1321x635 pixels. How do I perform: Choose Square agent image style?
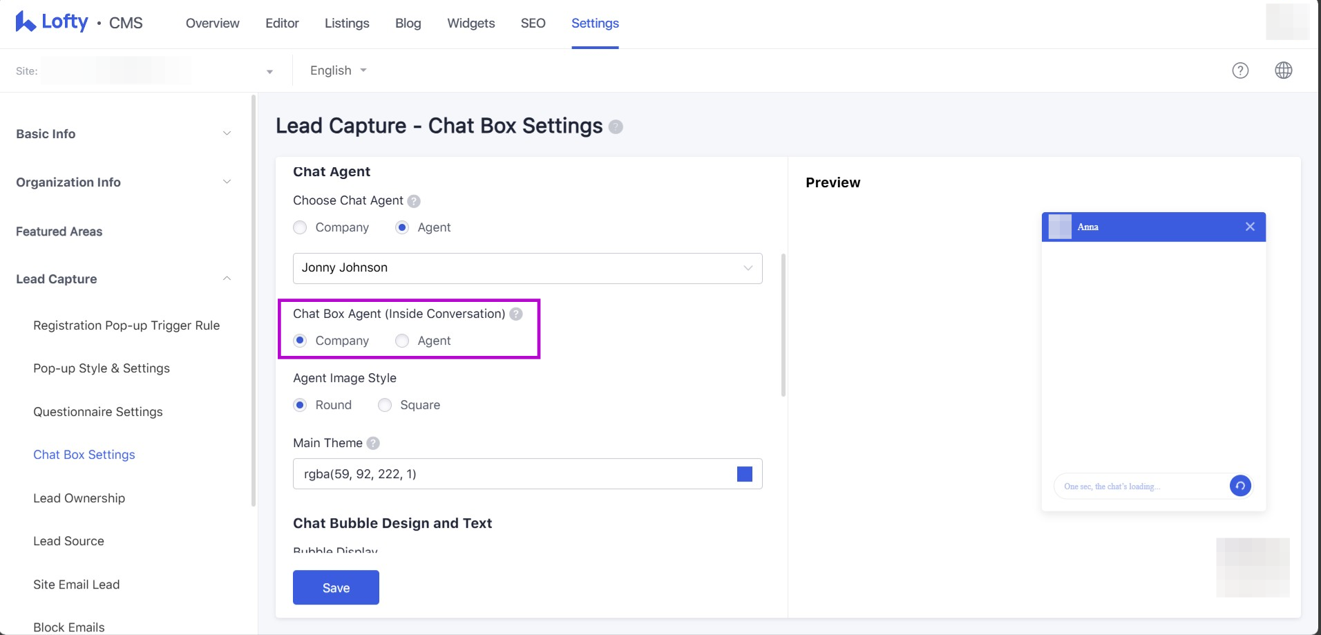coord(385,406)
